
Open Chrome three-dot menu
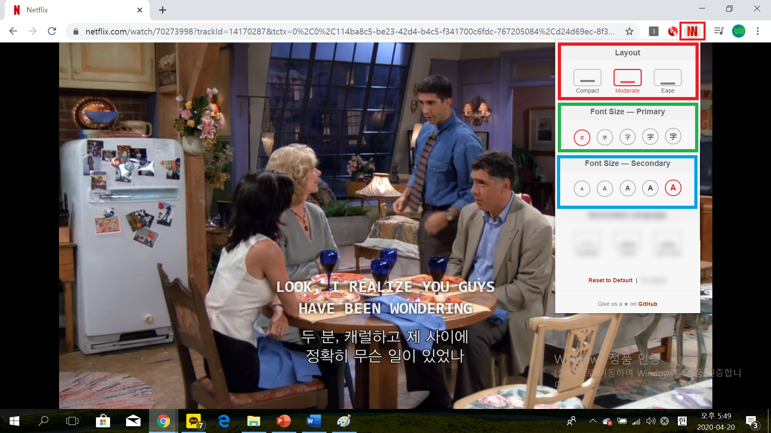click(758, 31)
